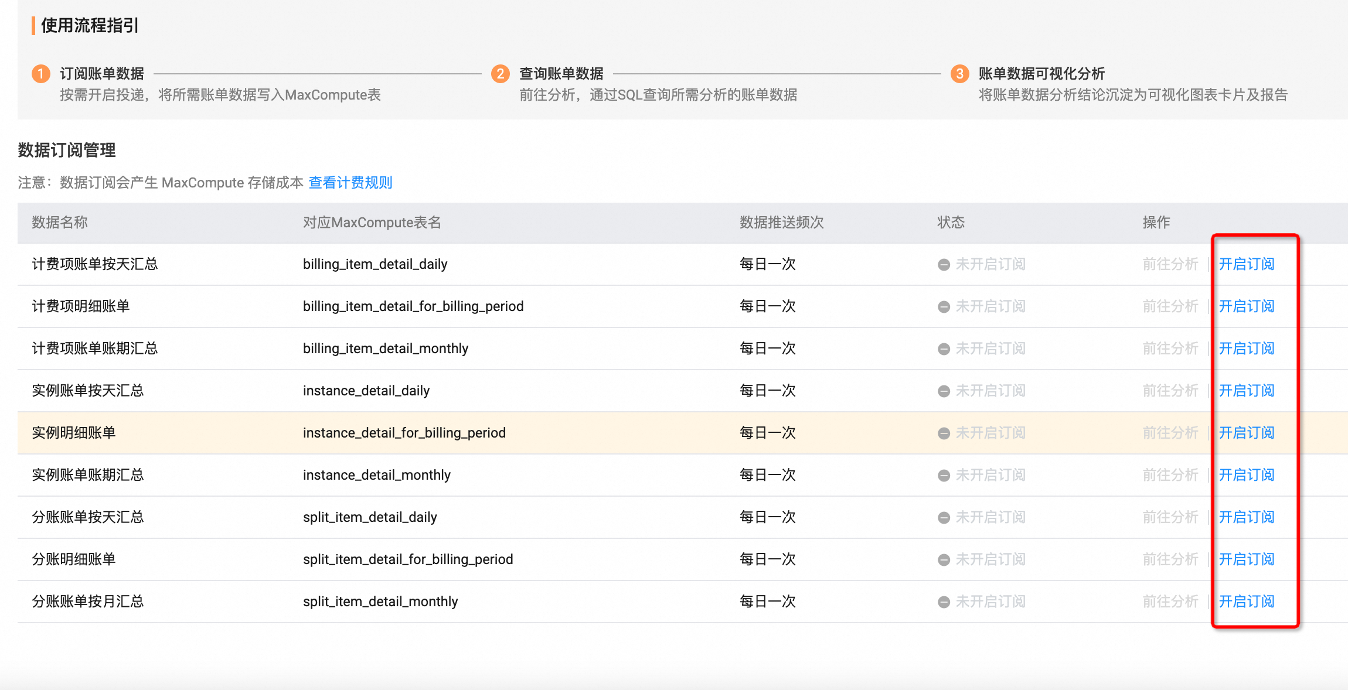This screenshot has width=1348, height=690.
Task: Click status icon for billing_item_detail_monthly row
Action: pos(944,349)
